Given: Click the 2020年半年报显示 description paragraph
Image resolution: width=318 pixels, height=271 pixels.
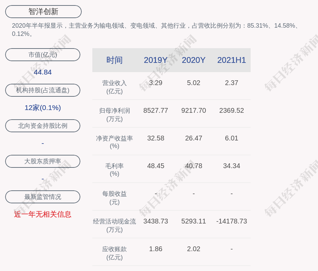Looking at the screenshot, I should pos(156,30).
